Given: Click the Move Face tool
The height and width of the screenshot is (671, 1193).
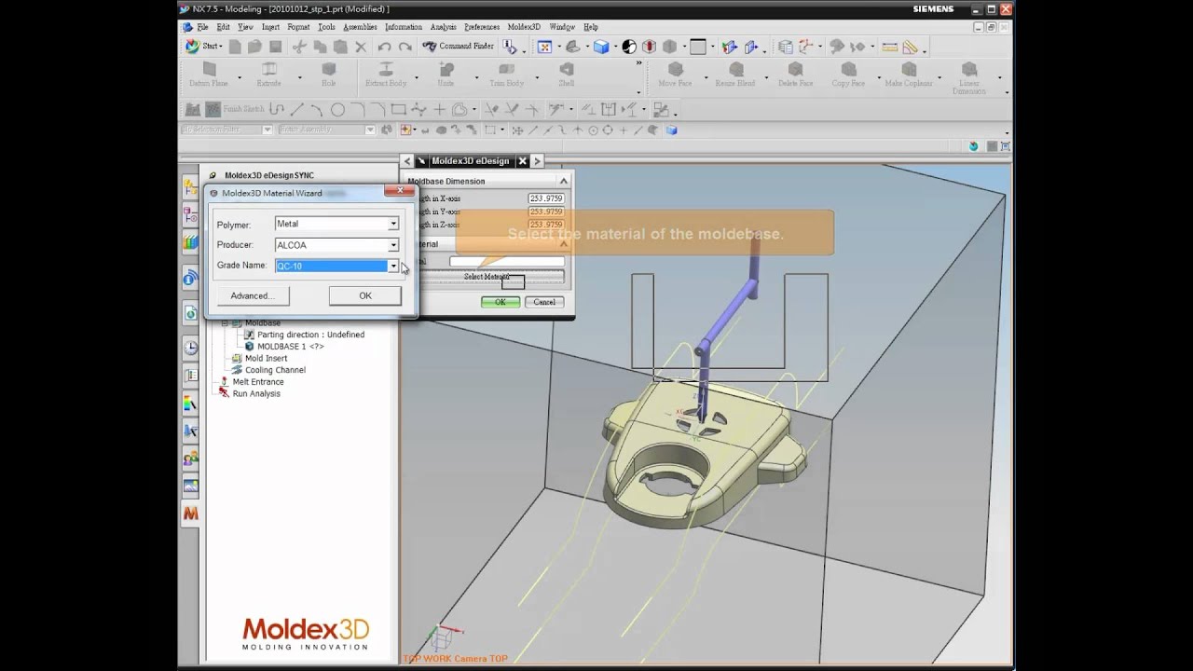Looking at the screenshot, I should 675,75.
